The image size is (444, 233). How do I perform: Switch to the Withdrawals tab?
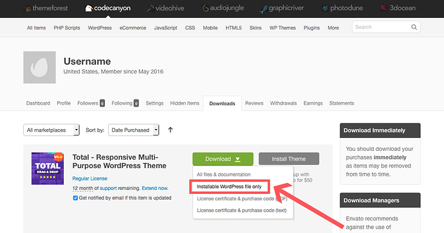(283, 103)
